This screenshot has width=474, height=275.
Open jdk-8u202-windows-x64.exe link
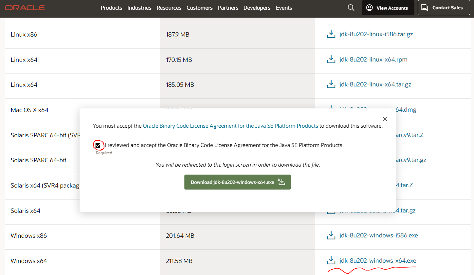pyautogui.click(x=378, y=261)
